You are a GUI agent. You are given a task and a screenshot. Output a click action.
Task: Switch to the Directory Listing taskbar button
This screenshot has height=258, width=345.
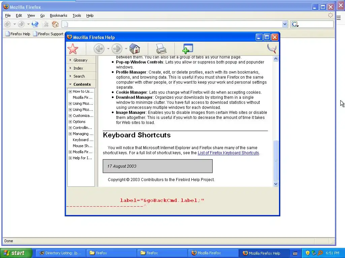coord(60,253)
